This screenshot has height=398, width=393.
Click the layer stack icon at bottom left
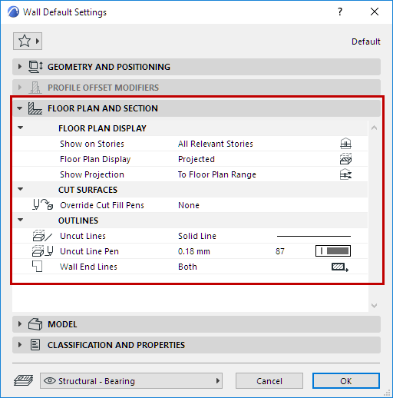(23, 380)
